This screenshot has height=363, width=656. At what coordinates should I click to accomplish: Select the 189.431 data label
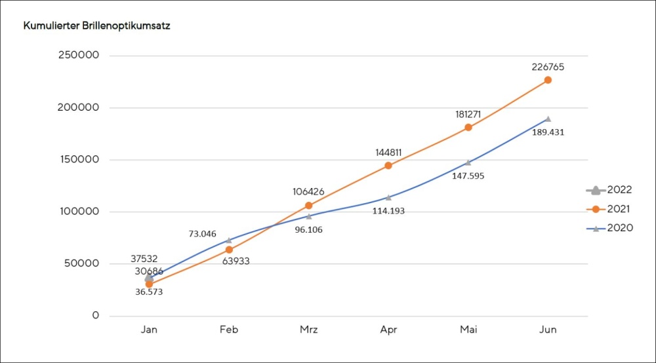548,132
